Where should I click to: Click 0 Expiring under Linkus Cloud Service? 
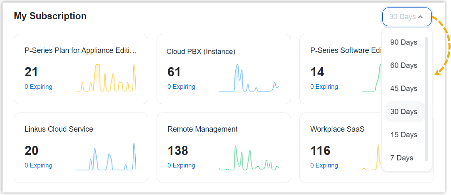click(x=38, y=165)
